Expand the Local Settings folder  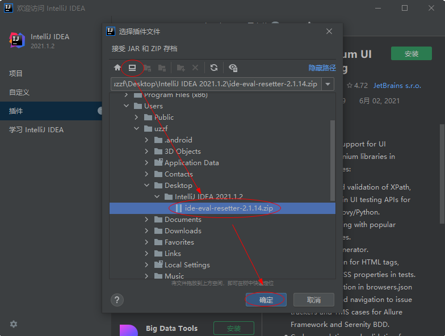(146, 264)
